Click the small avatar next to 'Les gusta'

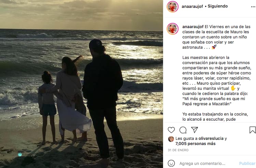coord(171,139)
